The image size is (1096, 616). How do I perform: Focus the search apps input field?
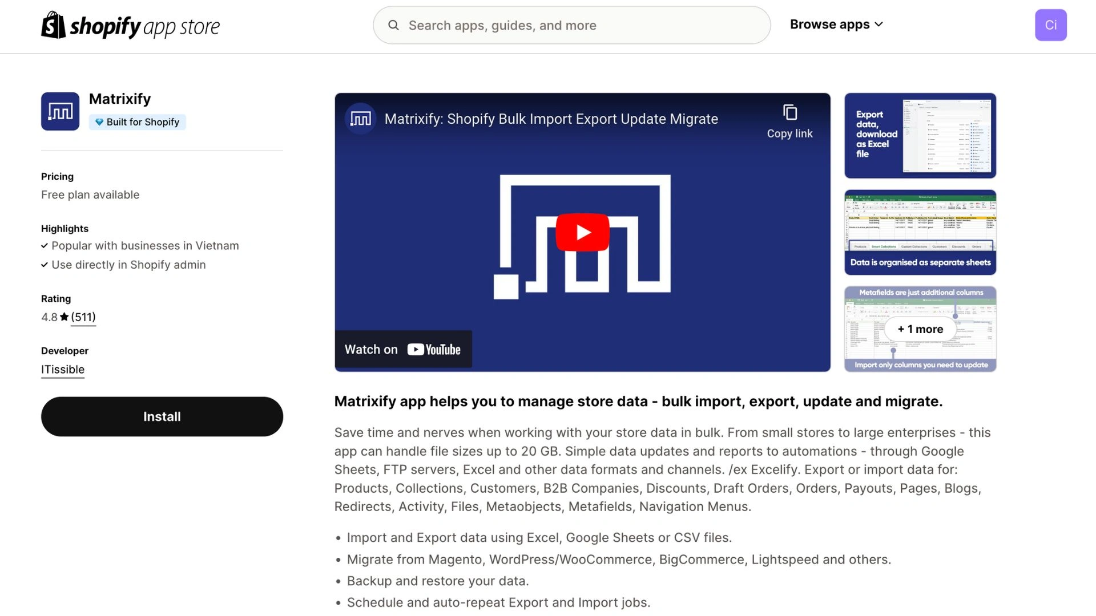point(572,25)
